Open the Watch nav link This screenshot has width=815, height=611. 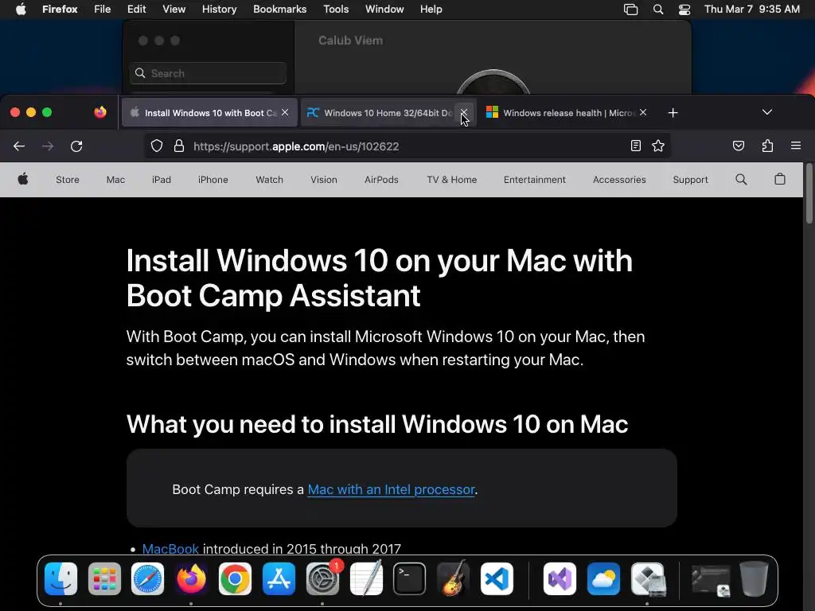pyautogui.click(x=269, y=180)
